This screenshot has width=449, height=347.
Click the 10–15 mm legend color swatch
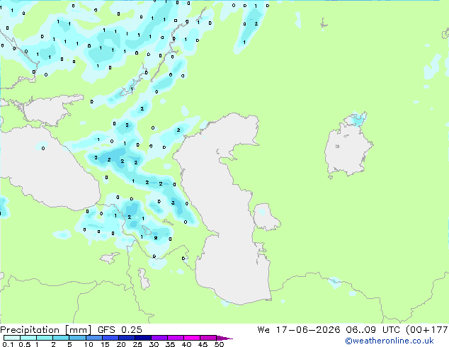pos(93,338)
